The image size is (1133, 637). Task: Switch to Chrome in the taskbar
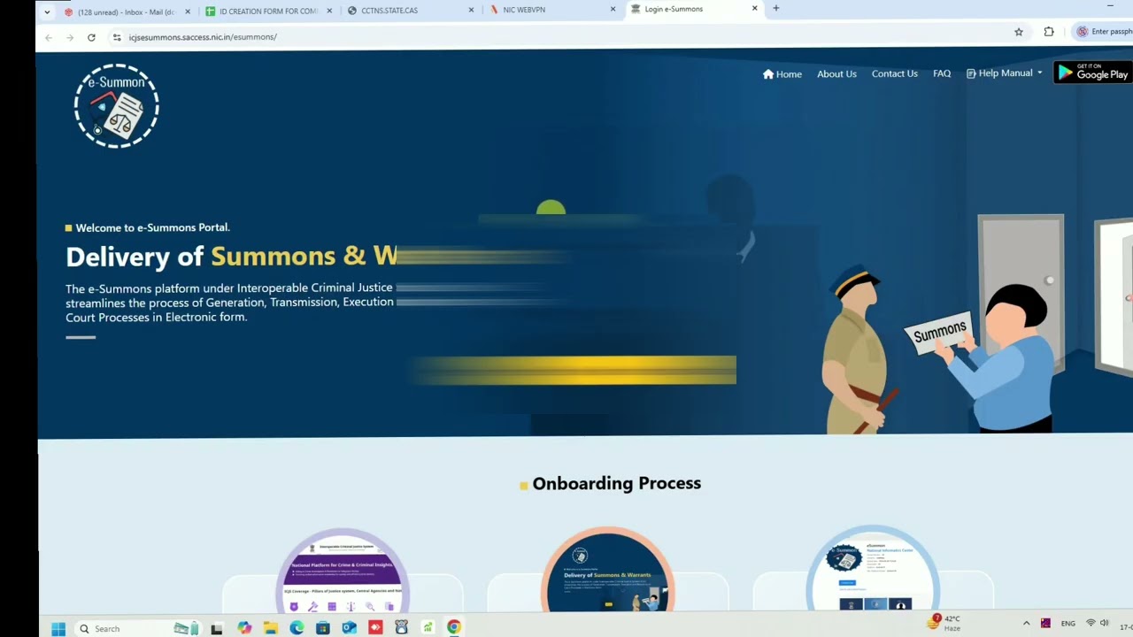(454, 626)
